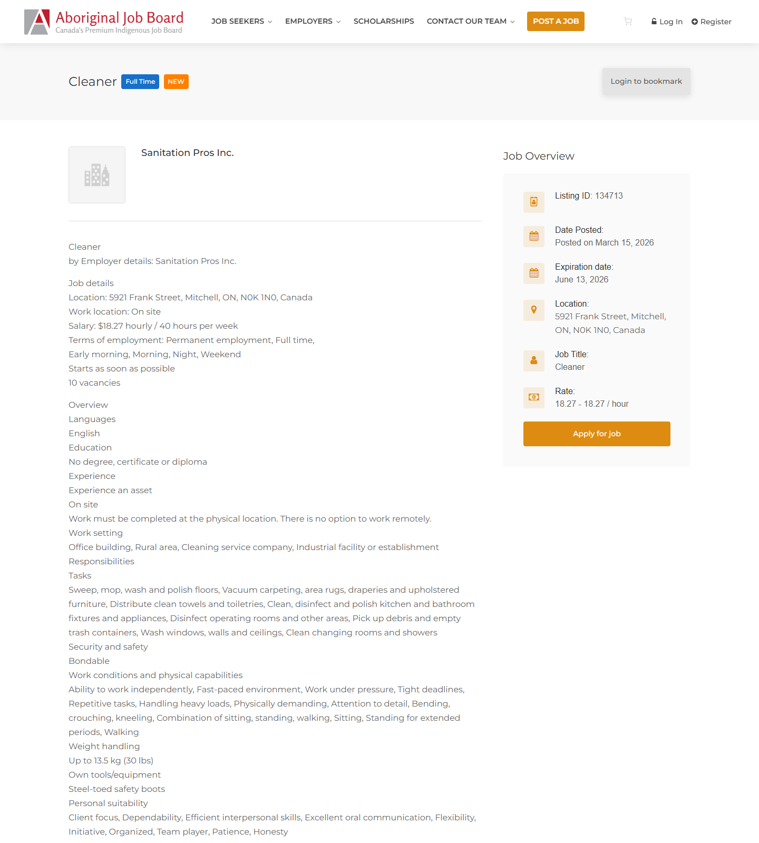Click the Job Title person icon
The image size is (759, 843).
tap(533, 360)
